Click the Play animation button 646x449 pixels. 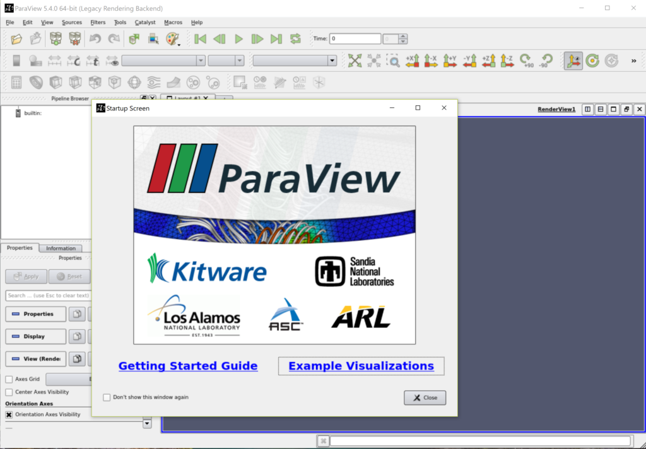(x=238, y=39)
